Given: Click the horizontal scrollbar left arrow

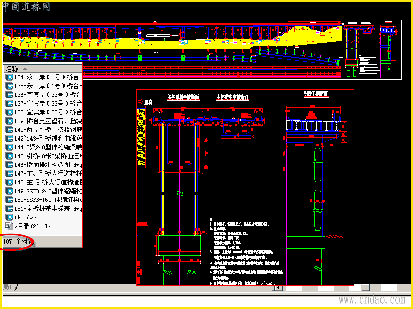Looking at the screenshot, I should point(277,288).
